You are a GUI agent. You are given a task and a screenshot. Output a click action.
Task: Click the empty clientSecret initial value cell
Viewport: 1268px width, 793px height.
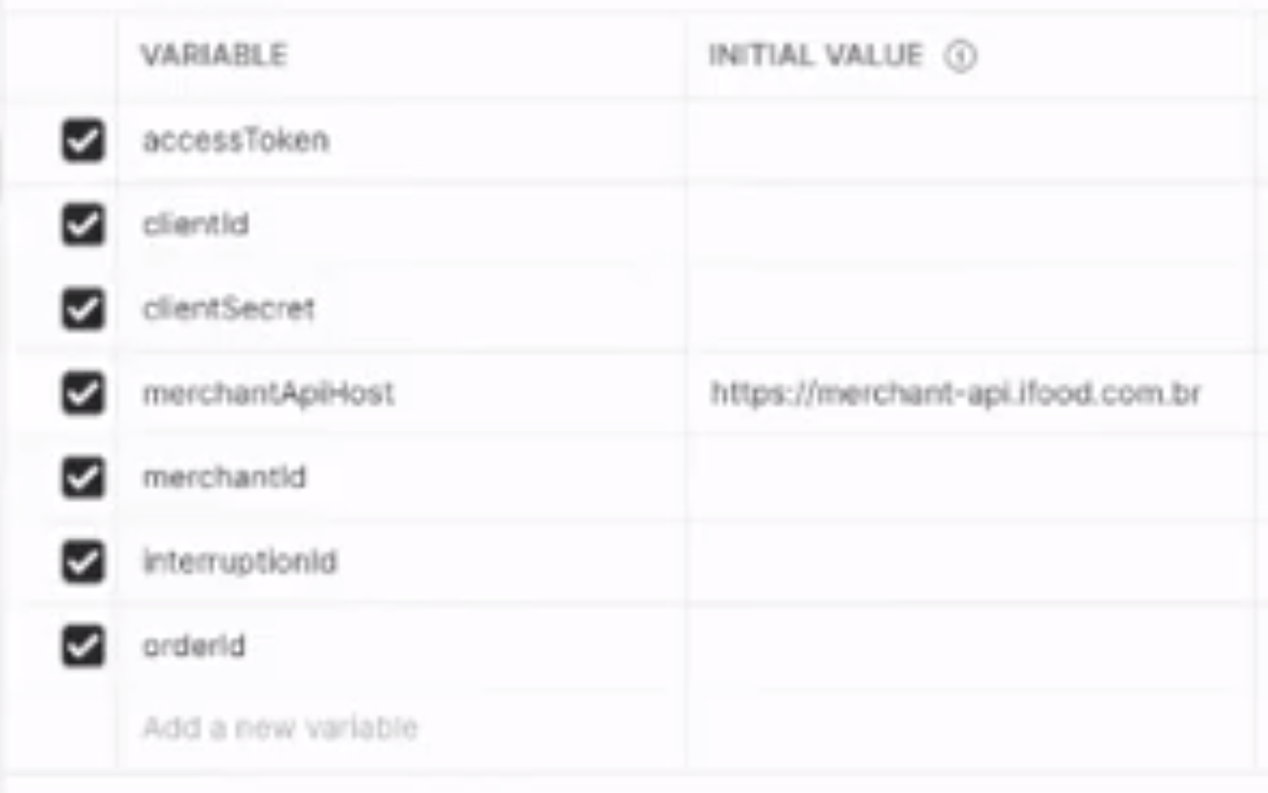click(x=969, y=310)
